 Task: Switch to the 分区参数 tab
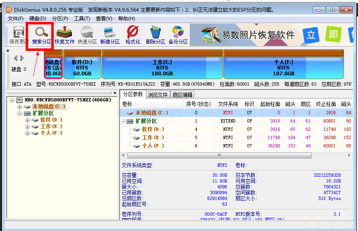(x=133, y=94)
